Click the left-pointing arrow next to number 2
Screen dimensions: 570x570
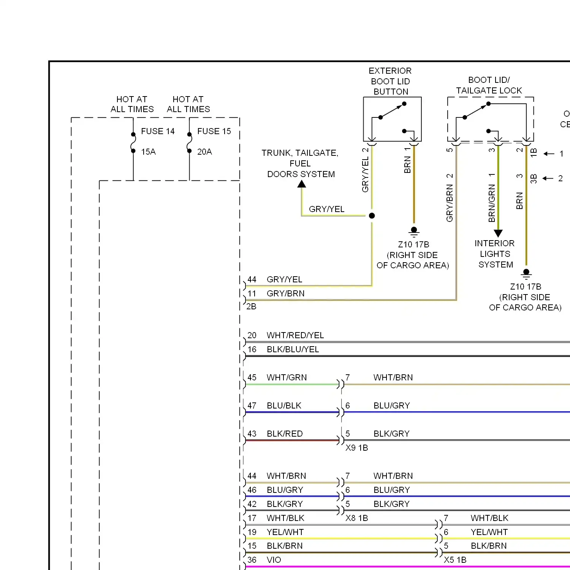point(548,178)
